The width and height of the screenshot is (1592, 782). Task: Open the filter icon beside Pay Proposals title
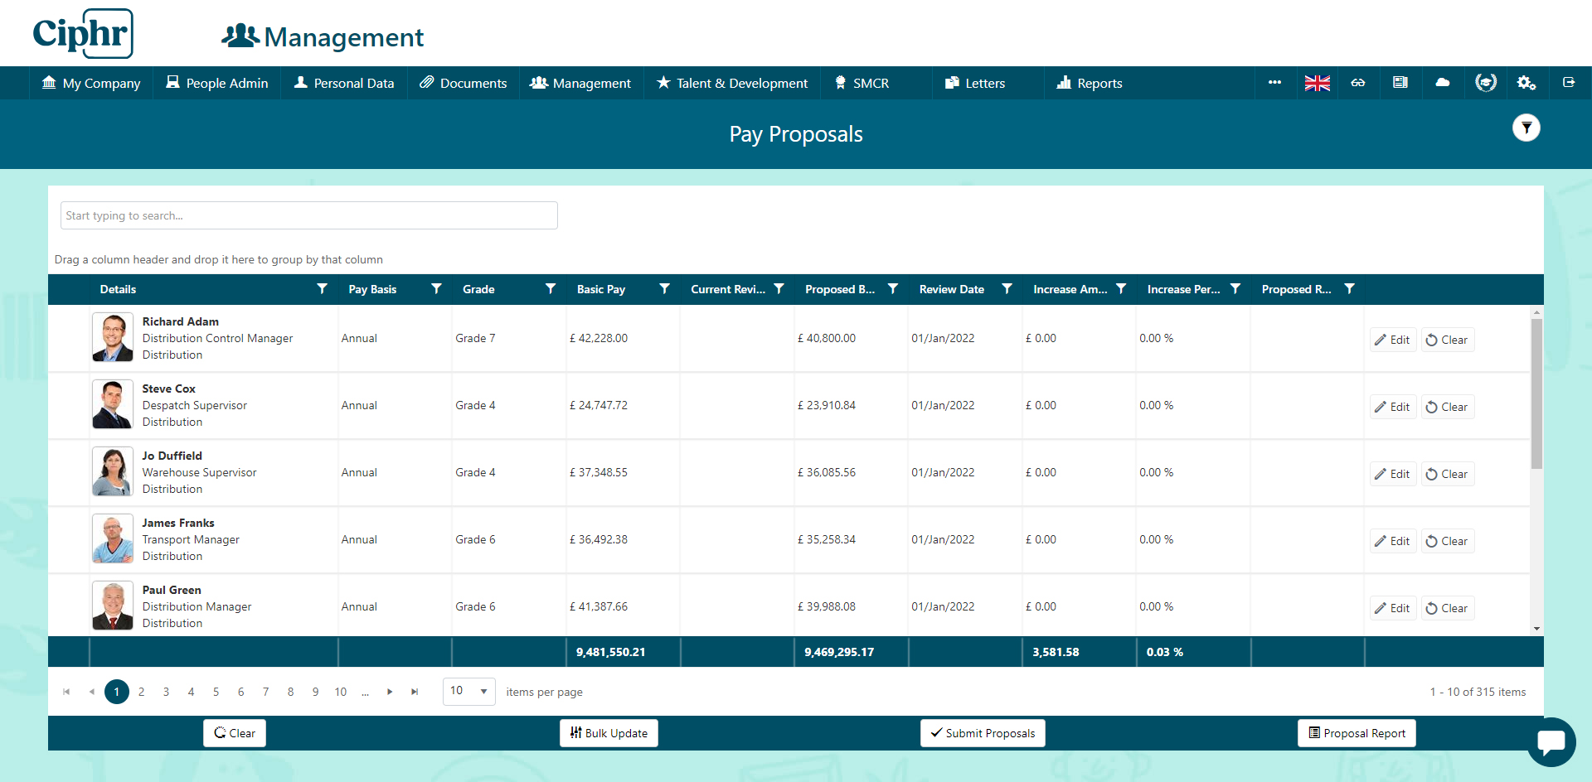coord(1526,128)
